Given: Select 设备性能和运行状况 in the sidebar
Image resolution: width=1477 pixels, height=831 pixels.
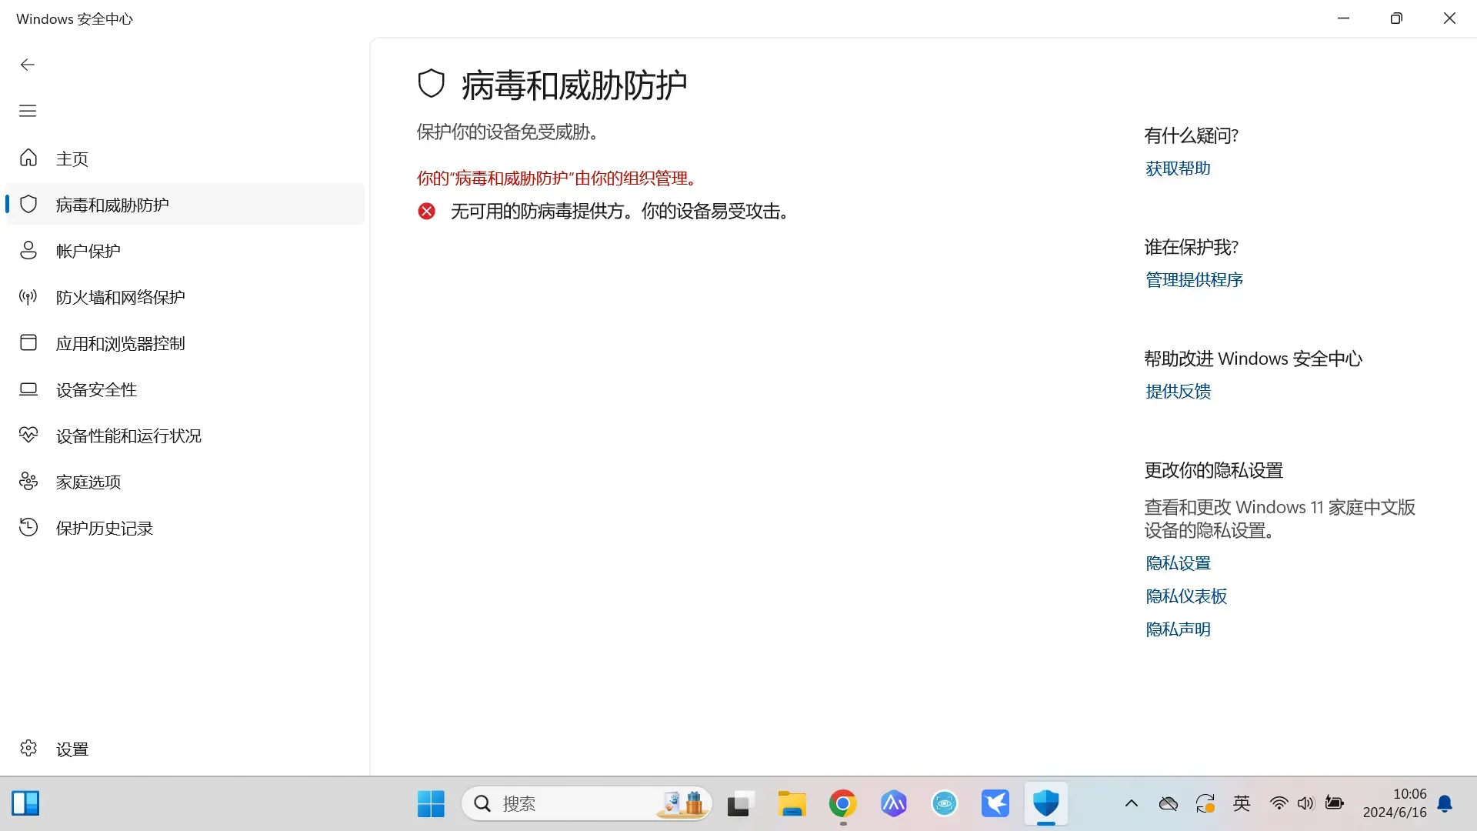Looking at the screenshot, I should (x=185, y=436).
